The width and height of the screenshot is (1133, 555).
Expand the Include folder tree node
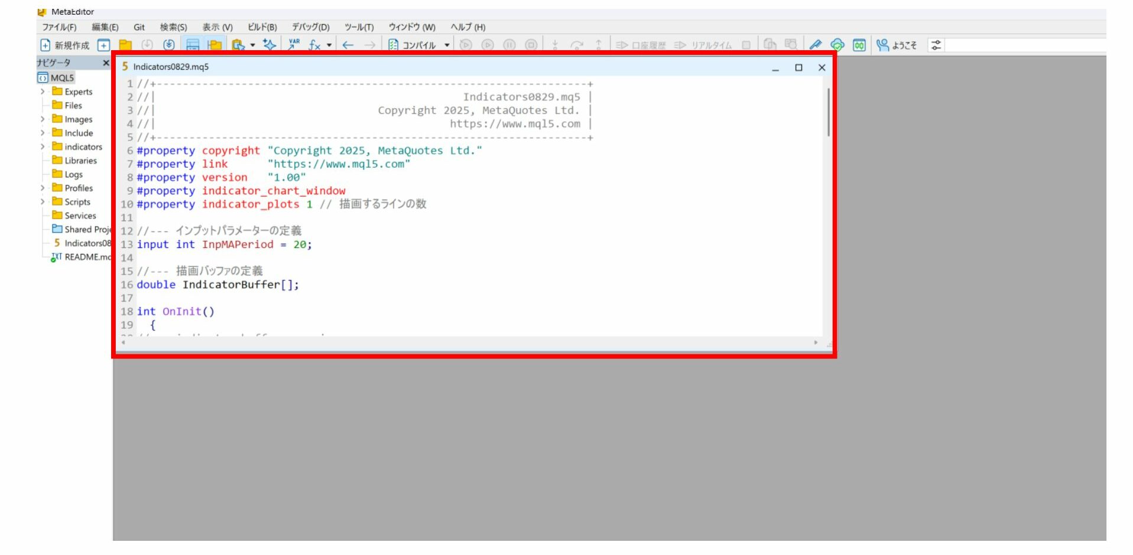coord(43,133)
